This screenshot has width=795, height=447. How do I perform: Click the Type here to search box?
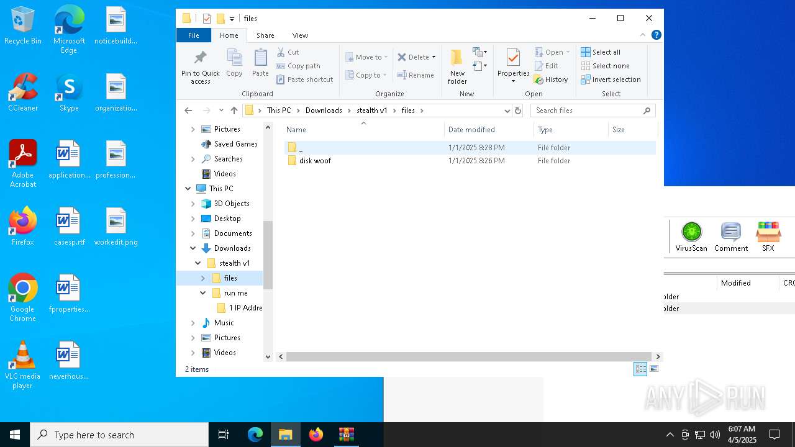pyautogui.click(x=119, y=435)
